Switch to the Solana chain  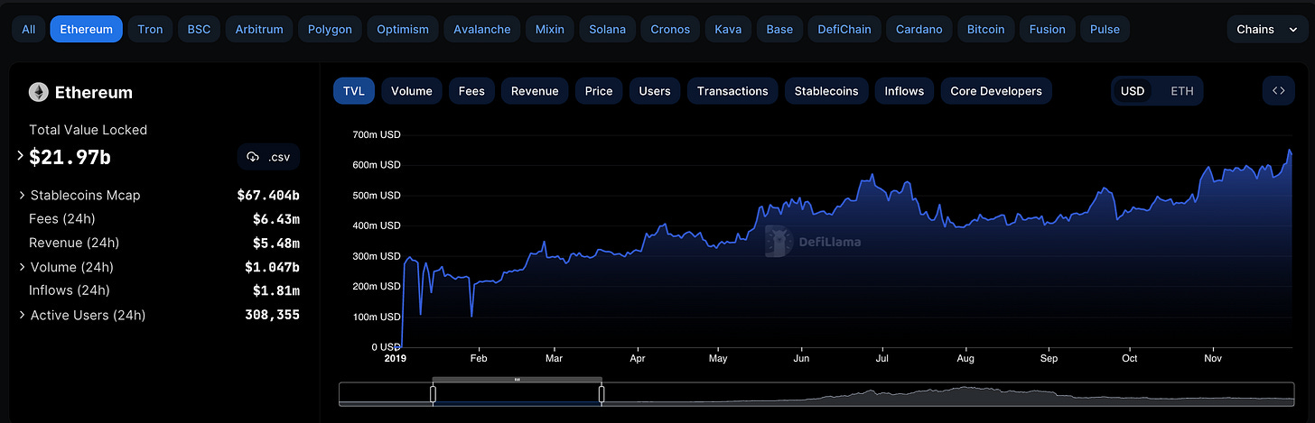607,29
